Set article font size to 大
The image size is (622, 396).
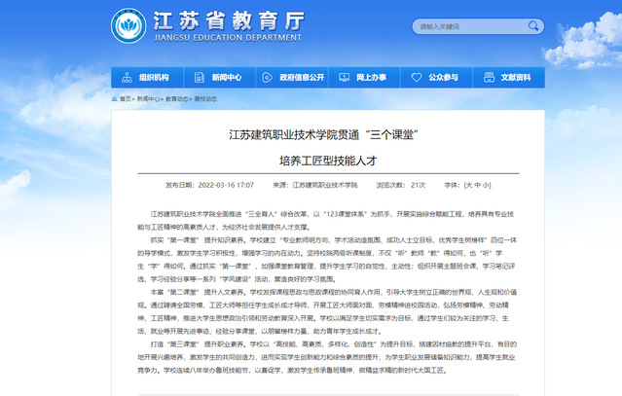pyautogui.click(x=468, y=184)
